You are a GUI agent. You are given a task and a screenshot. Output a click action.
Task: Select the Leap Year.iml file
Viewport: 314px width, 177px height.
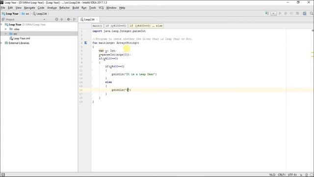tap(20, 38)
